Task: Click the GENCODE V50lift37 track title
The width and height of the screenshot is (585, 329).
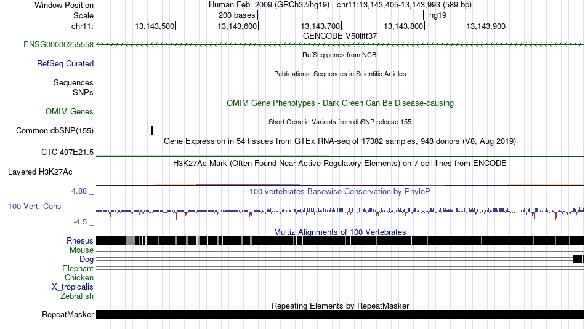Action: (x=340, y=36)
